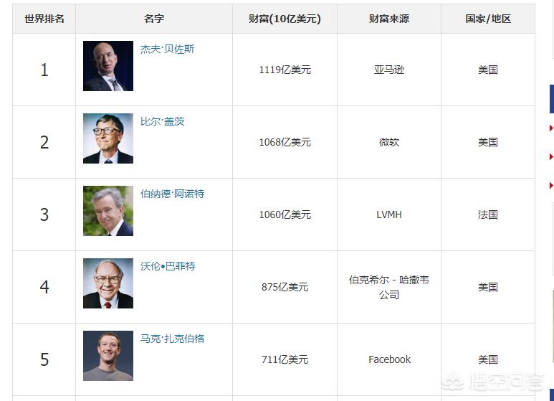Click the 名字 column header
The image size is (554, 401).
click(154, 19)
